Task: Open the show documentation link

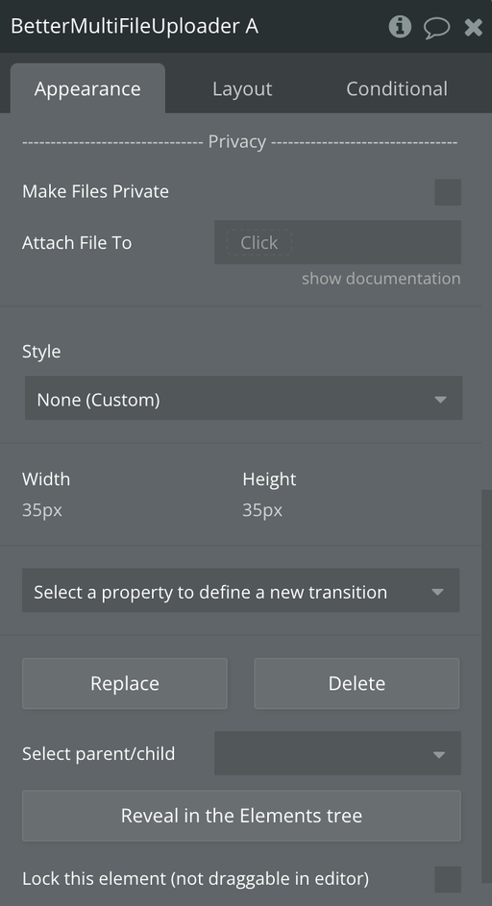Action: click(381, 279)
